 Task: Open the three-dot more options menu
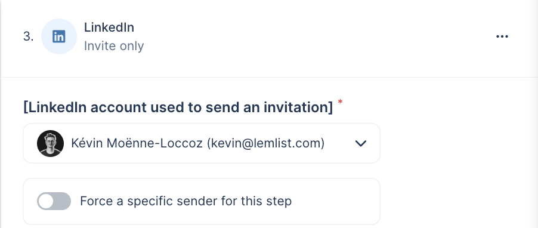[x=502, y=36]
